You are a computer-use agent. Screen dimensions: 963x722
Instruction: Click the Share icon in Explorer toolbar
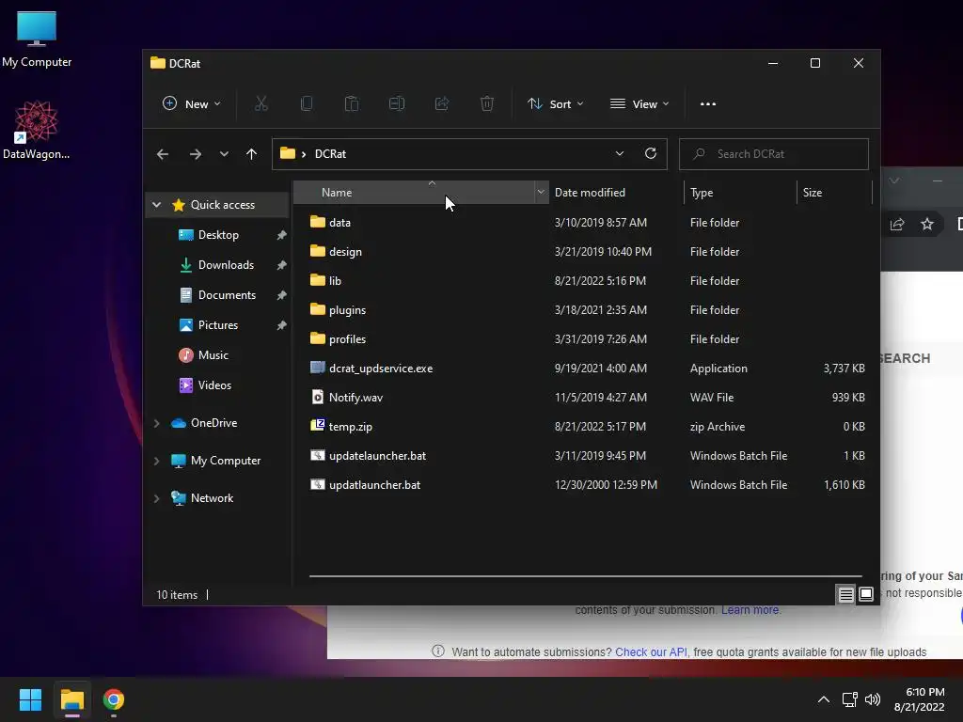coord(442,103)
